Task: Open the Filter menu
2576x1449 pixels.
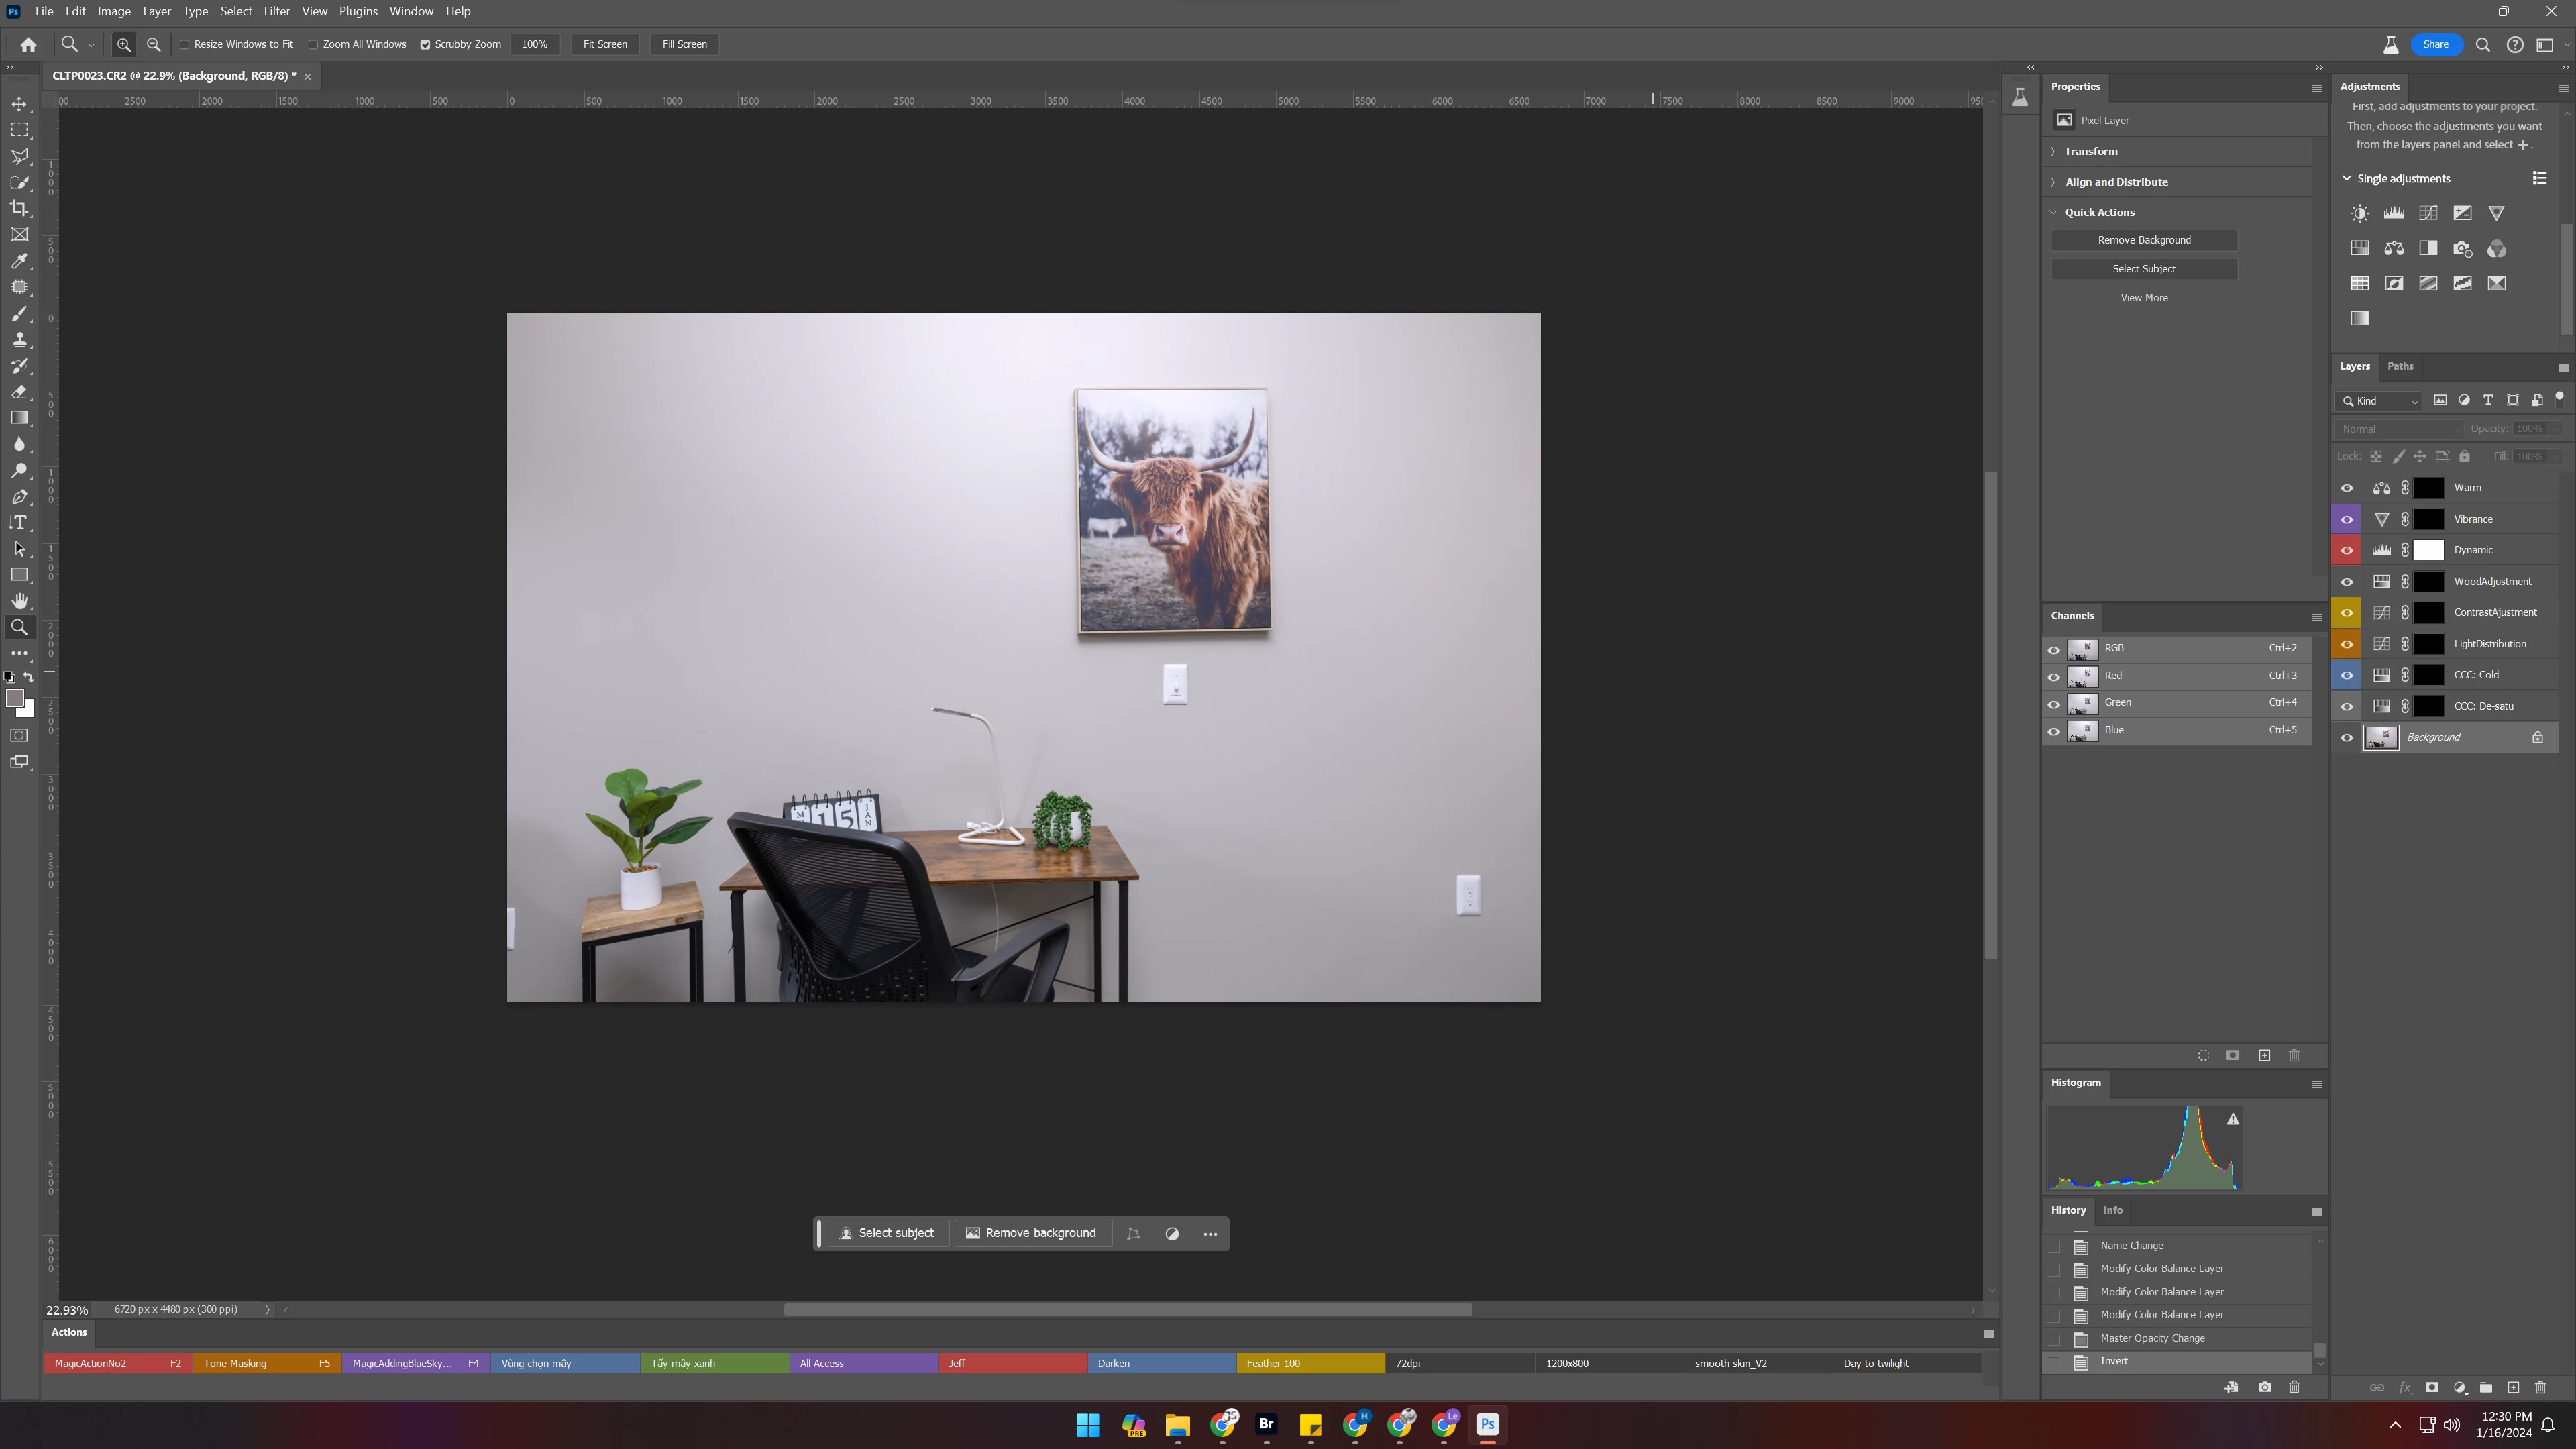Action: click(276, 11)
